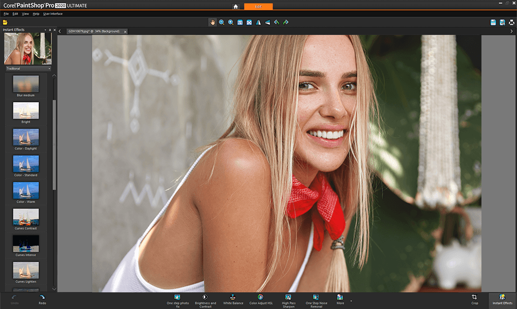Select the Pan hand tool
This screenshot has height=309, width=517.
(x=212, y=22)
